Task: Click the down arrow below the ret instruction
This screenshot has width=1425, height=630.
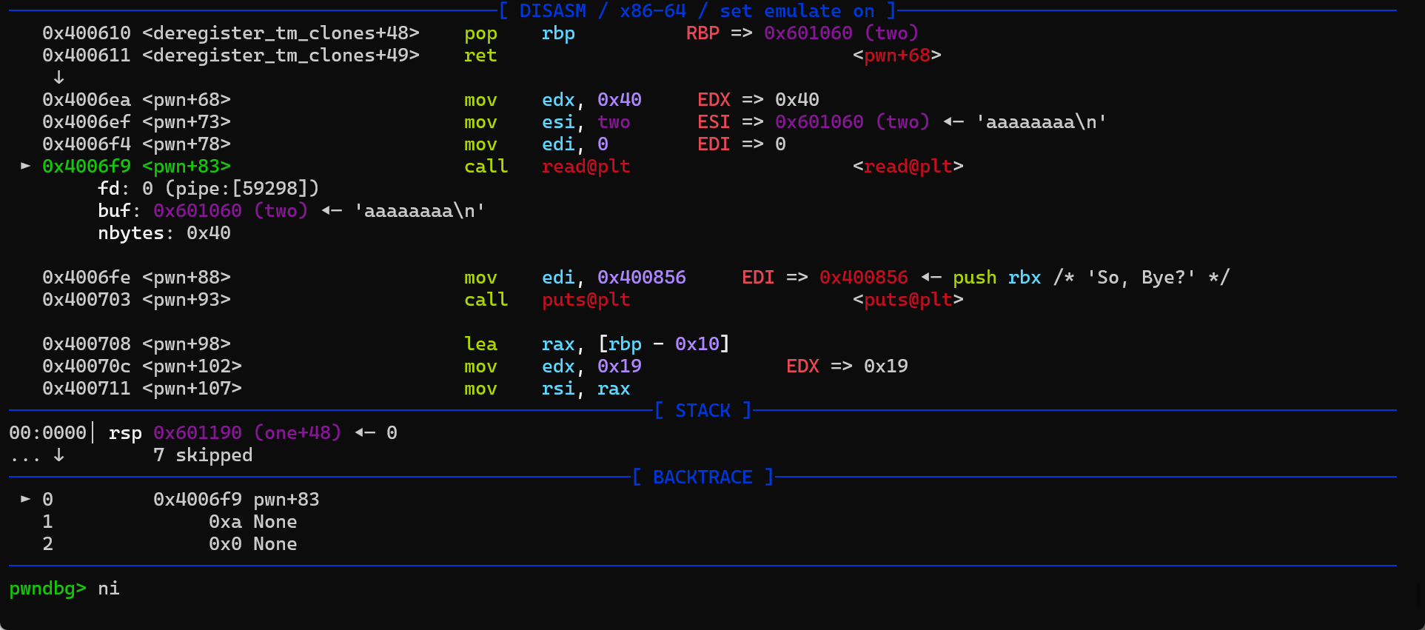Action: pos(58,77)
